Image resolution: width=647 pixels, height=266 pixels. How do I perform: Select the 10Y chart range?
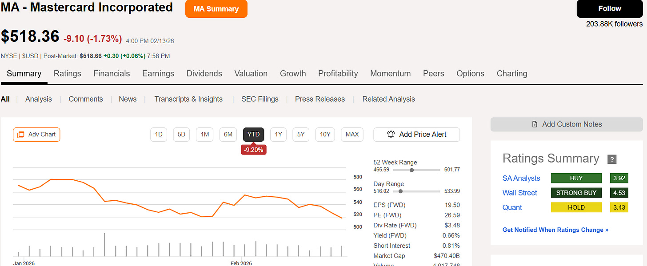pos(325,135)
